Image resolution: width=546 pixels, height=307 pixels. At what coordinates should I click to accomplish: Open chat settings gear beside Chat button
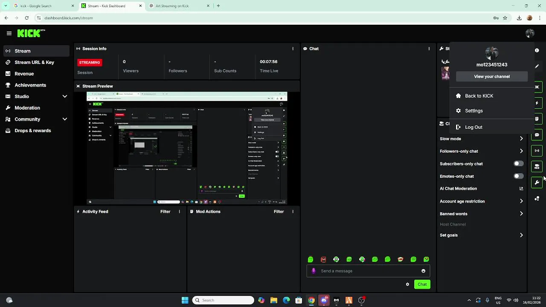(407, 284)
